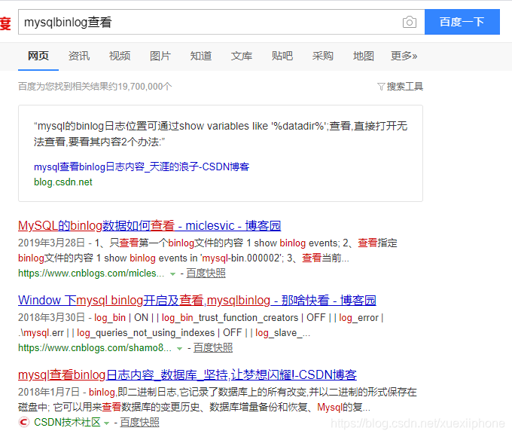Open the 贴吧 tab
This screenshot has width=512, height=437.
coord(282,56)
